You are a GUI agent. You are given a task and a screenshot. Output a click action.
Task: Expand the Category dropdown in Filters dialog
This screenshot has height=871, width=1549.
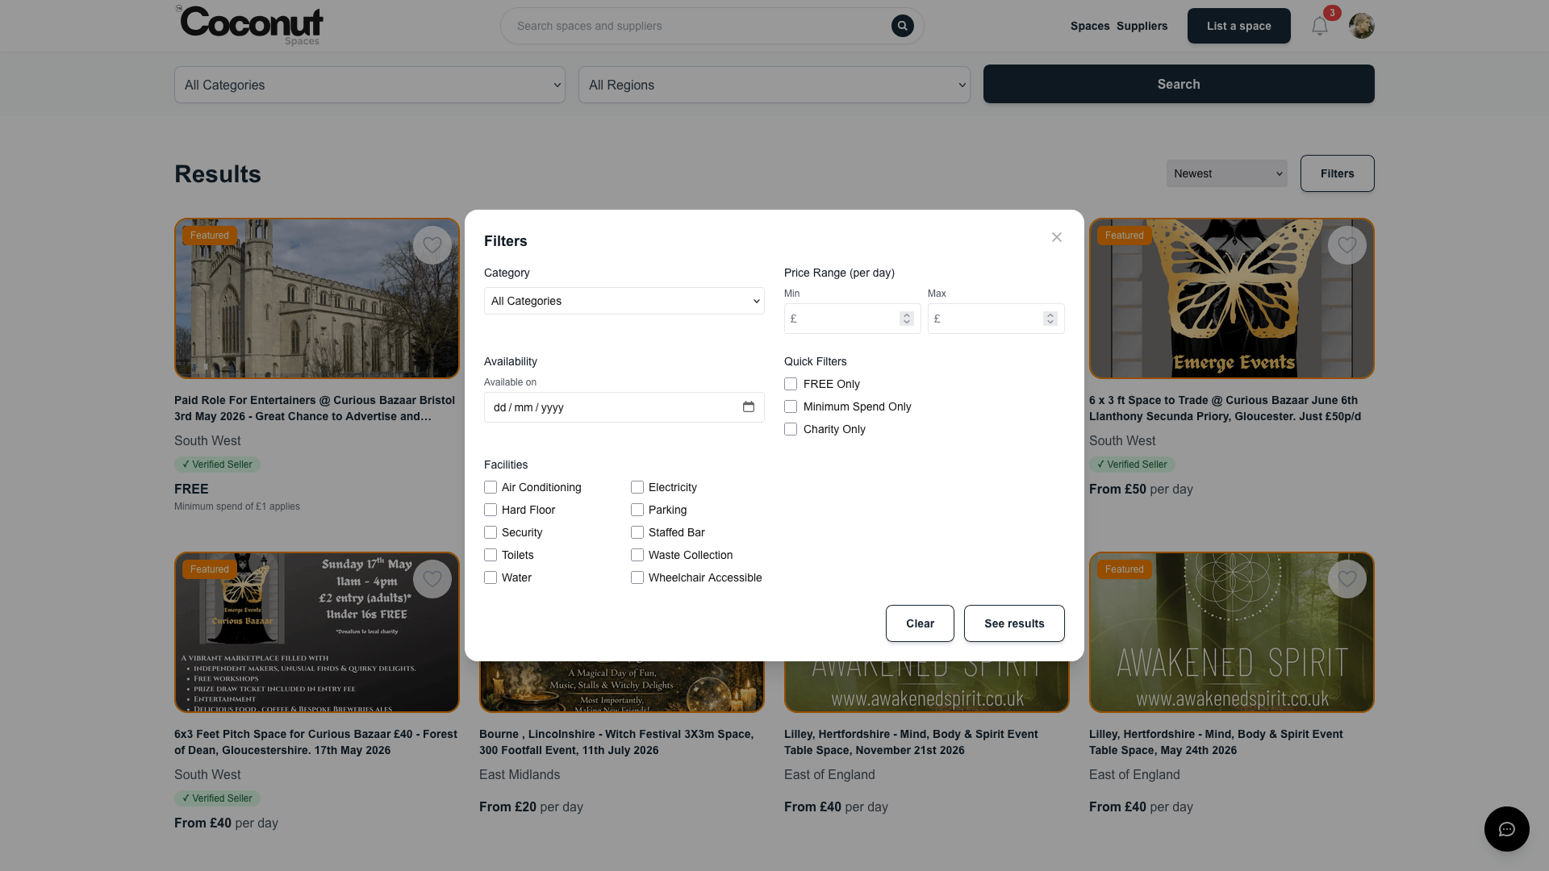pos(624,301)
